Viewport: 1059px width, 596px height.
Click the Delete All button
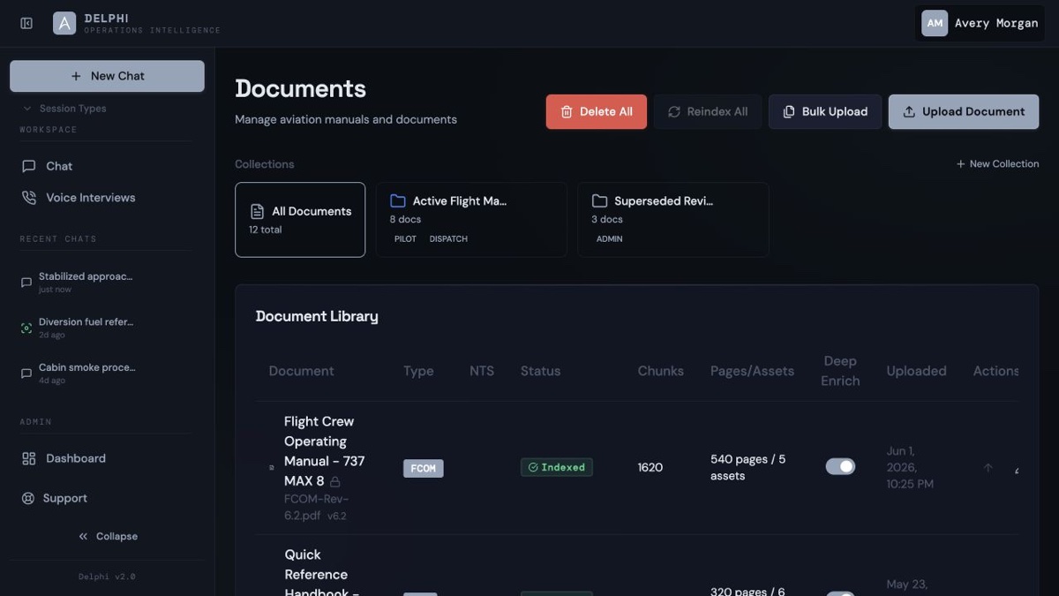[596, 112]
